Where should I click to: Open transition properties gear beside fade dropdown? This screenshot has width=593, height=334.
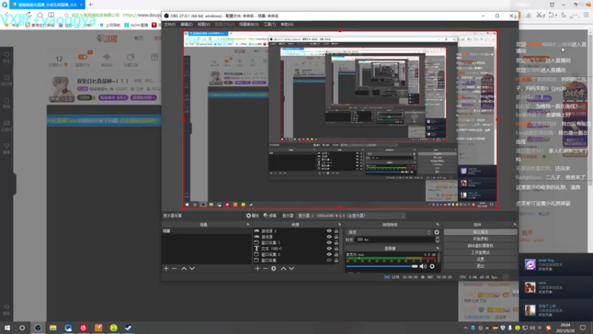click(x=437, y=232)
